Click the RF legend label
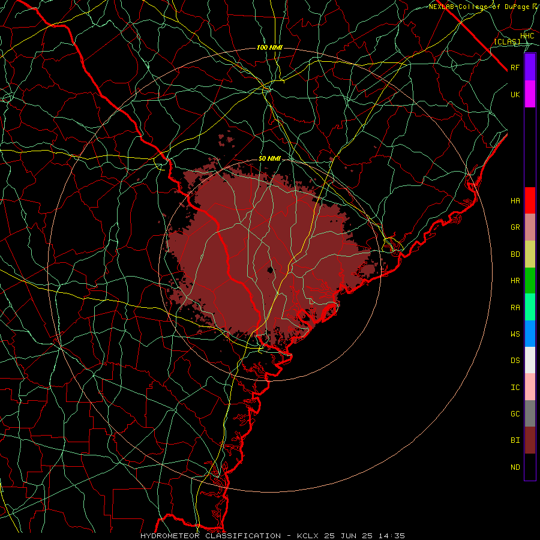Viewport: 540px width, 540px height. coord(515,67)
